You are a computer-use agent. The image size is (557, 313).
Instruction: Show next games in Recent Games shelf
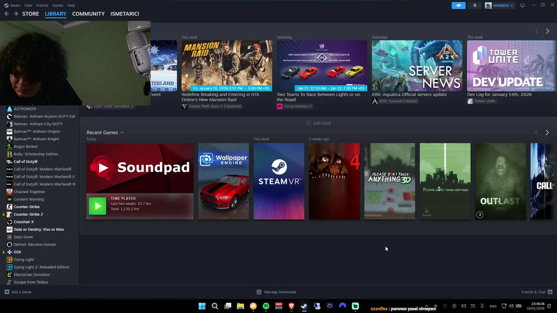point(547,133)
